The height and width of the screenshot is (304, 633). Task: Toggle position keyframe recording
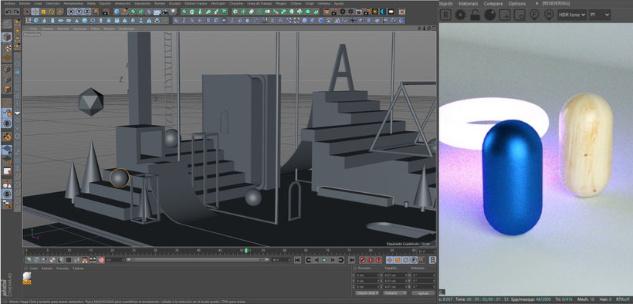(390, 260)
